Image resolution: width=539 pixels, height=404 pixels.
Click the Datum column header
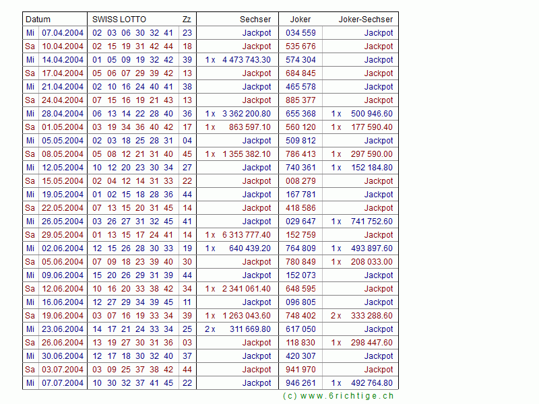[x=38, y=20]
